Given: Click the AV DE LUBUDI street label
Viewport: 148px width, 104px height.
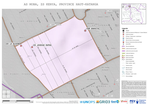Looking at the screenshot, I should [x=109, y=93].
